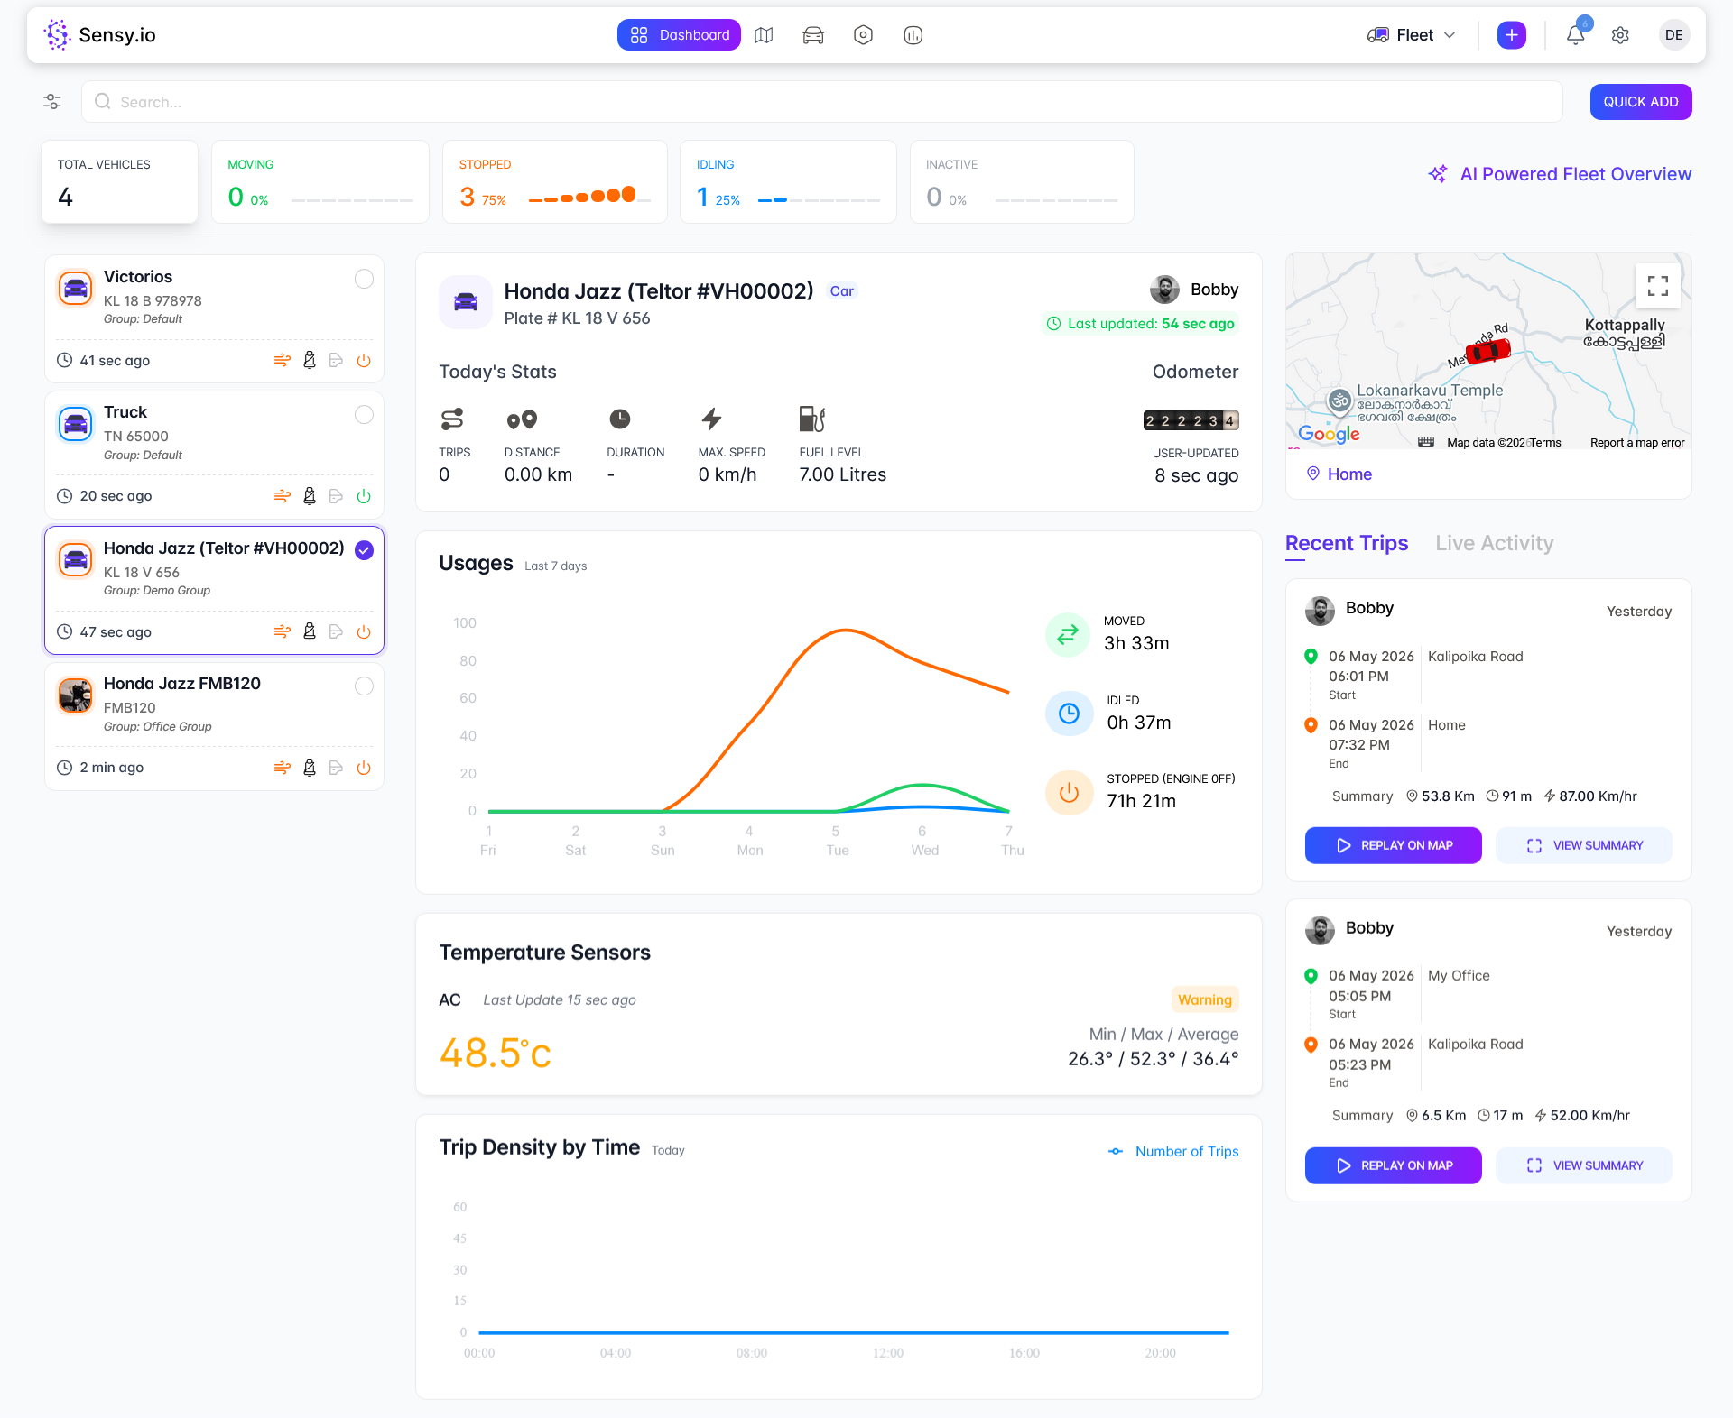
Task: Click the Idling 25% progress bar
Action: [x=819, y=200]
